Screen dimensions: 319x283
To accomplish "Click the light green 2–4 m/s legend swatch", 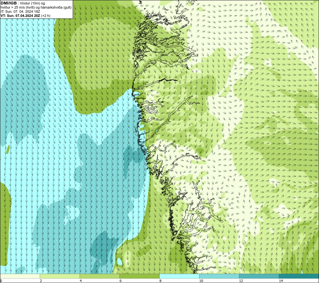I will [60, 276].
